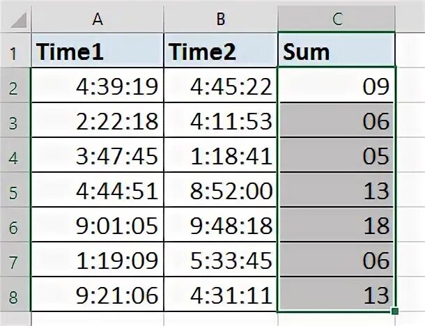Click the cell with 2:22:18
Viewport: 425px width, 326px height.
pyautogui.click(x=98, y=121)
